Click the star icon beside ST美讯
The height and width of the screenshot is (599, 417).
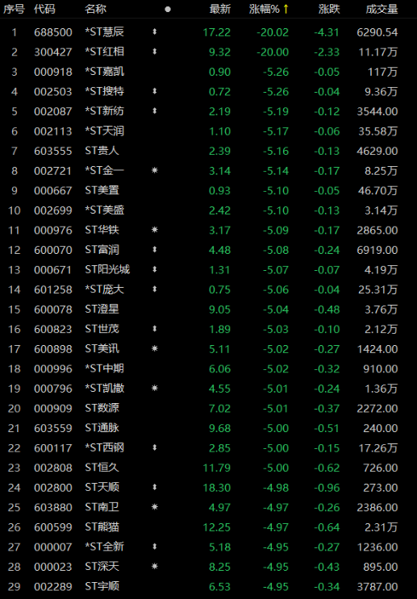154,349
